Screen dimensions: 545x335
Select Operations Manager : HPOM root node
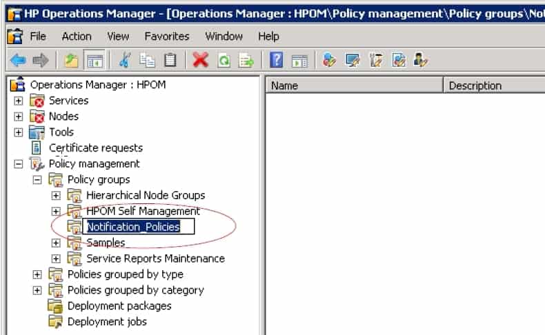click(98, 85)
